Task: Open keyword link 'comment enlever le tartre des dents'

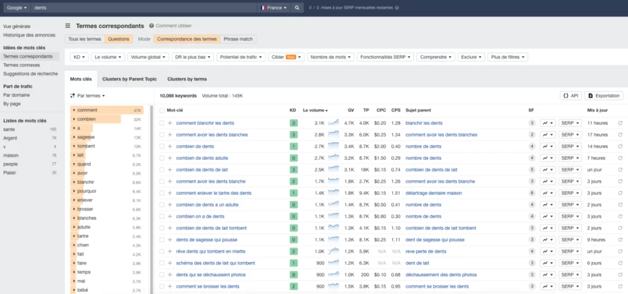Action: click(214, 193)
